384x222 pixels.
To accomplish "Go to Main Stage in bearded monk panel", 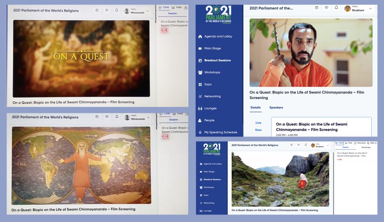I will tap(210, 48).
